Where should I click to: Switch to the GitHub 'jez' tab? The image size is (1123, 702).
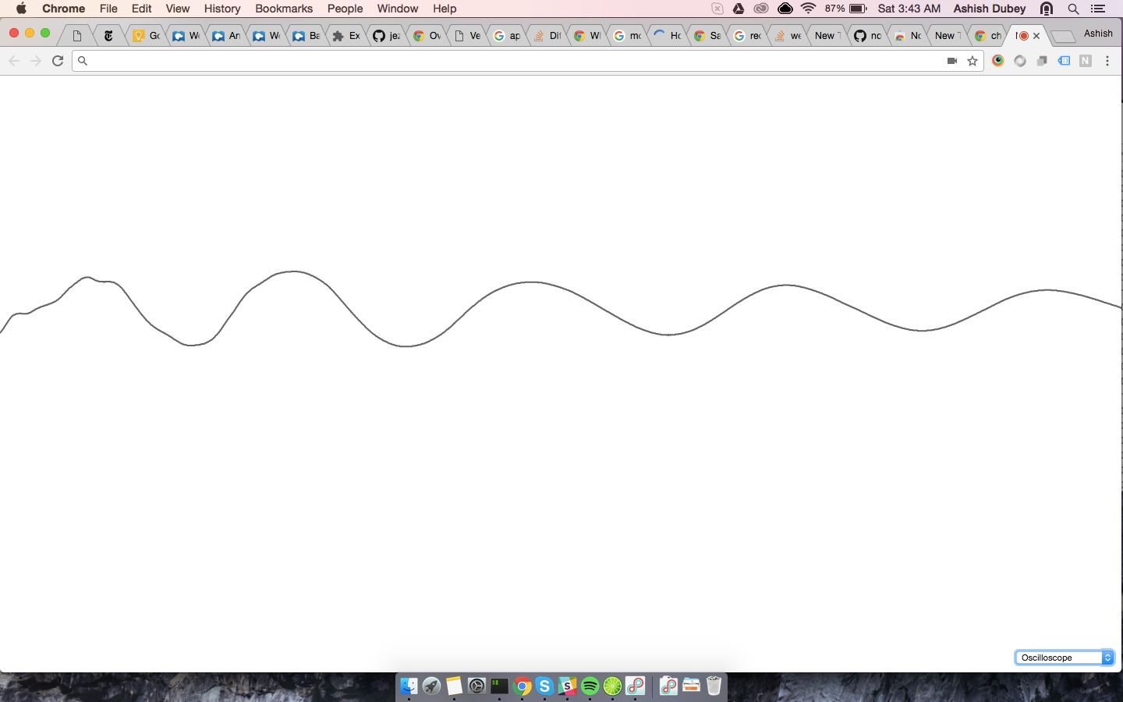point(387,36)
